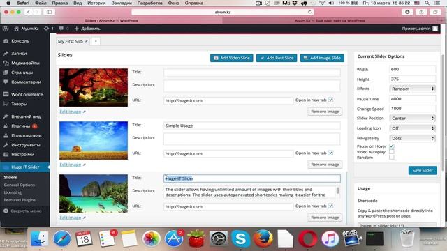Toggle Safari sidebar button
This screenshot has height=251, width=447.
click(49, 12)
